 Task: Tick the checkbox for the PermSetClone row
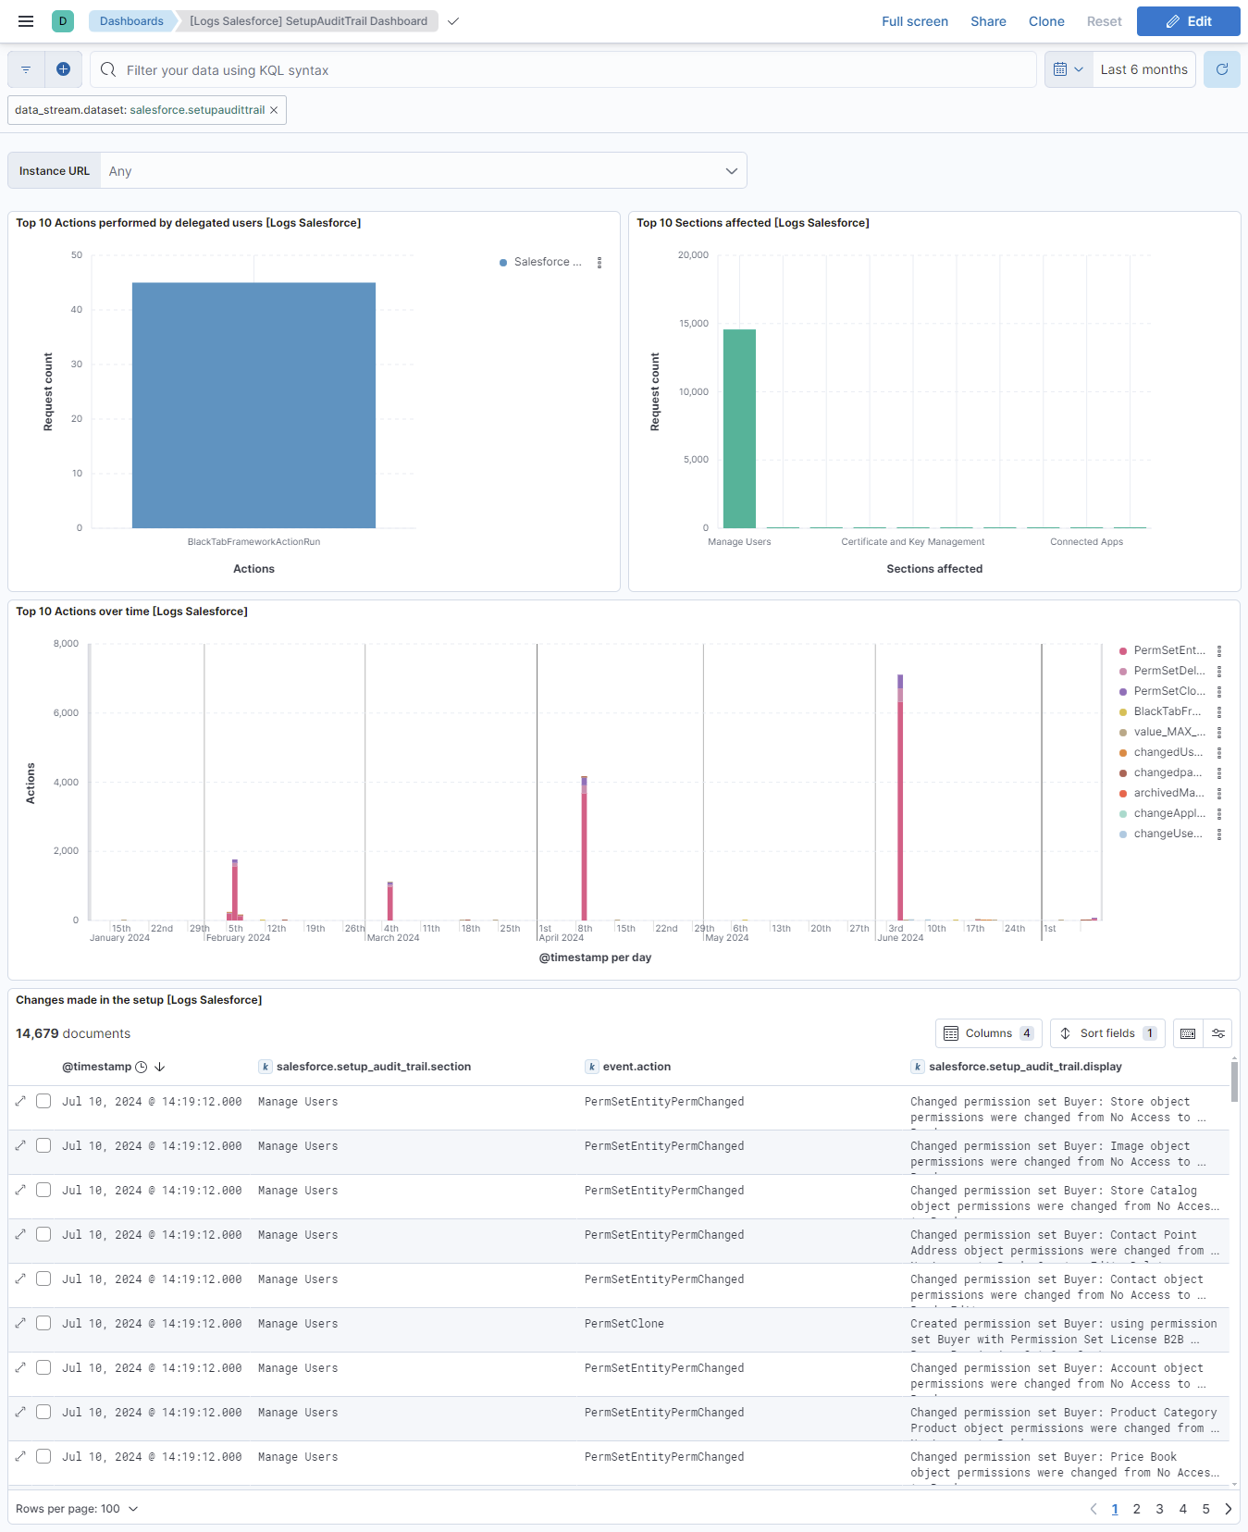43,1323
